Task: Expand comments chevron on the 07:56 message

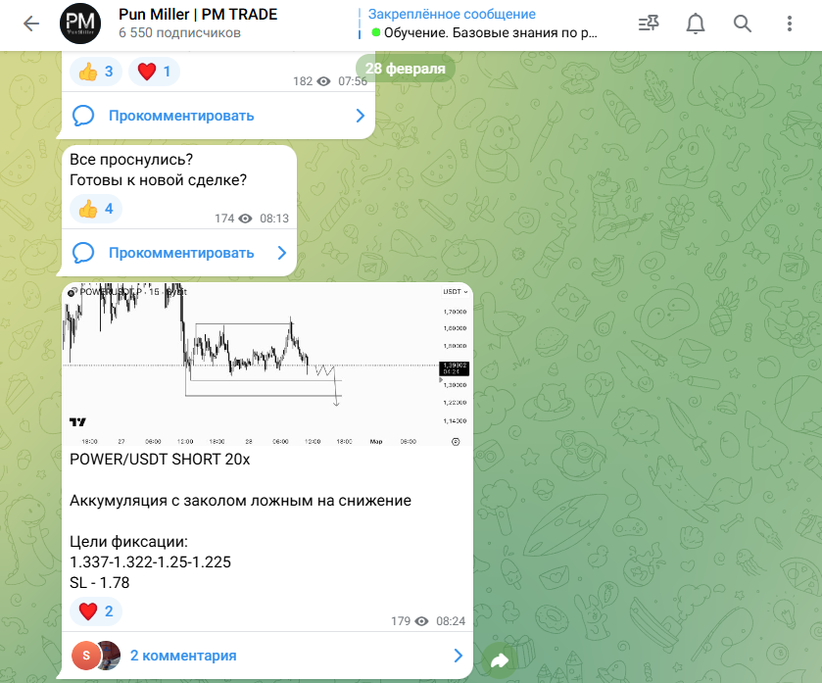Action: tap(361, 116)
